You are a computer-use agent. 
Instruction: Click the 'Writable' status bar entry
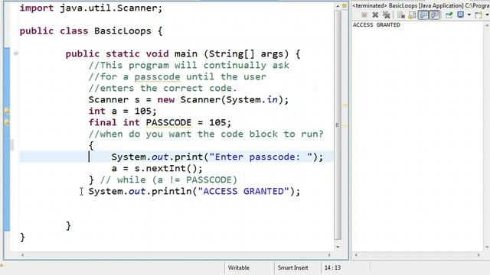pyautogui.click(x=239, y=268)
